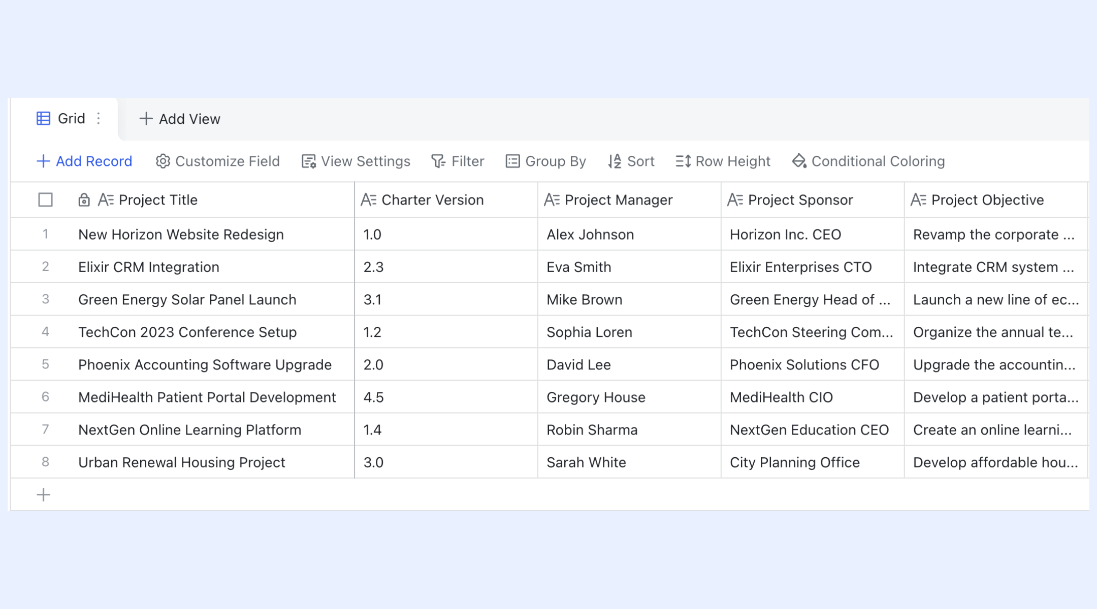Select the Project Title column header
1097x609 pixels.
212,200
